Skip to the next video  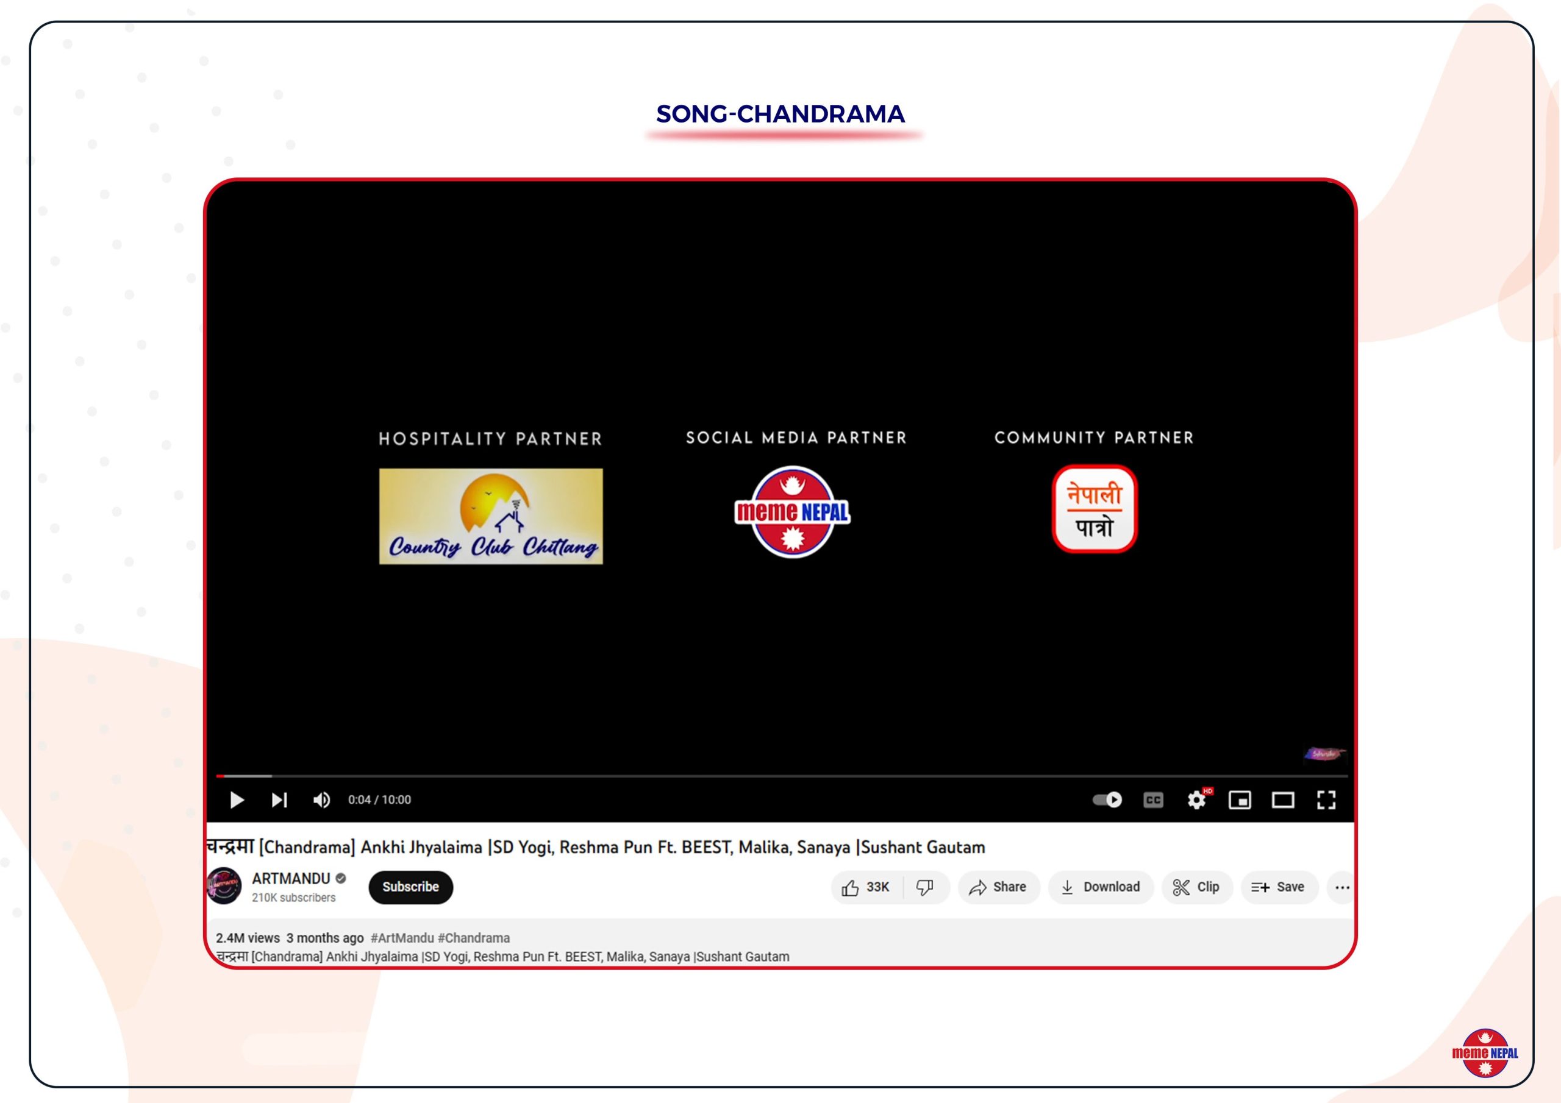coord(279,800)
